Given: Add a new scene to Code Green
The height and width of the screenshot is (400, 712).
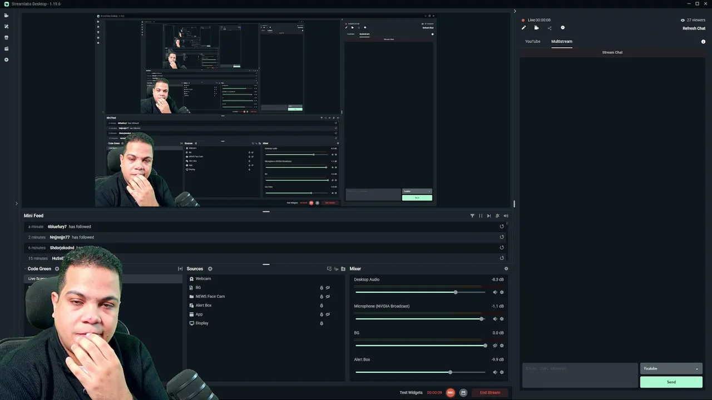Looking at the screenshot, I should [57, 269].
